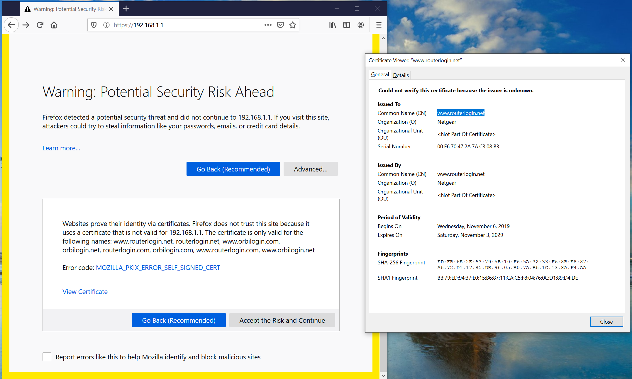Click 'View Certificate' link

(85, 291)
